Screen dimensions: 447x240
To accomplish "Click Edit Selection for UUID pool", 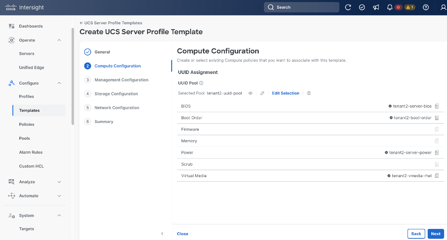I will click(286, 93).
